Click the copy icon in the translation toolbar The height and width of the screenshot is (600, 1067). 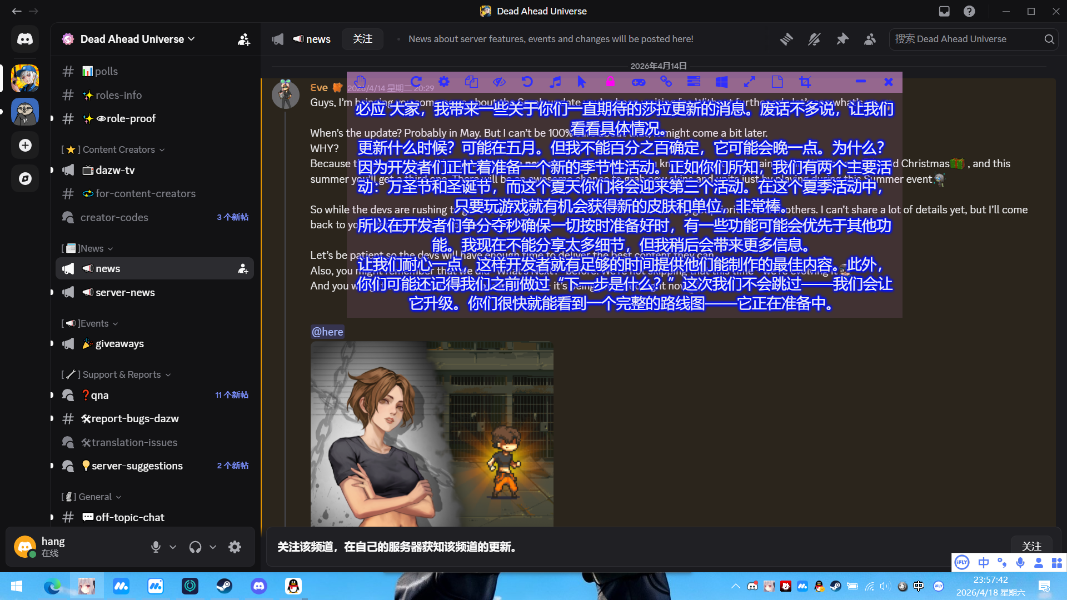pos(471,82)
